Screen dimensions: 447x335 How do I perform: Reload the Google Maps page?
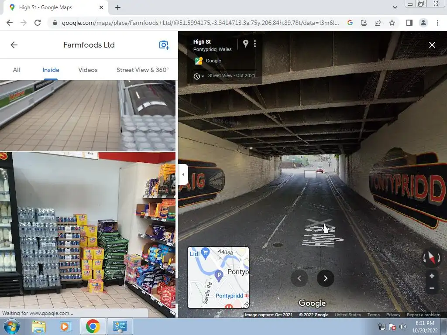tap(38, 23)
